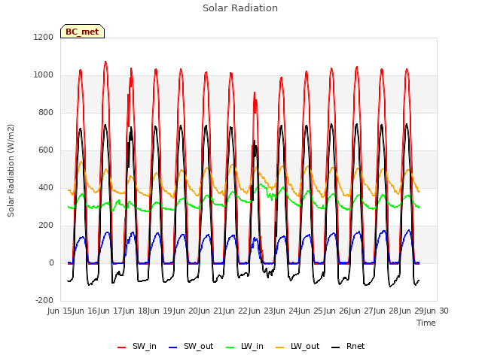Click the Jun 26 x-axis date label
482x361 pixels.
337,311
